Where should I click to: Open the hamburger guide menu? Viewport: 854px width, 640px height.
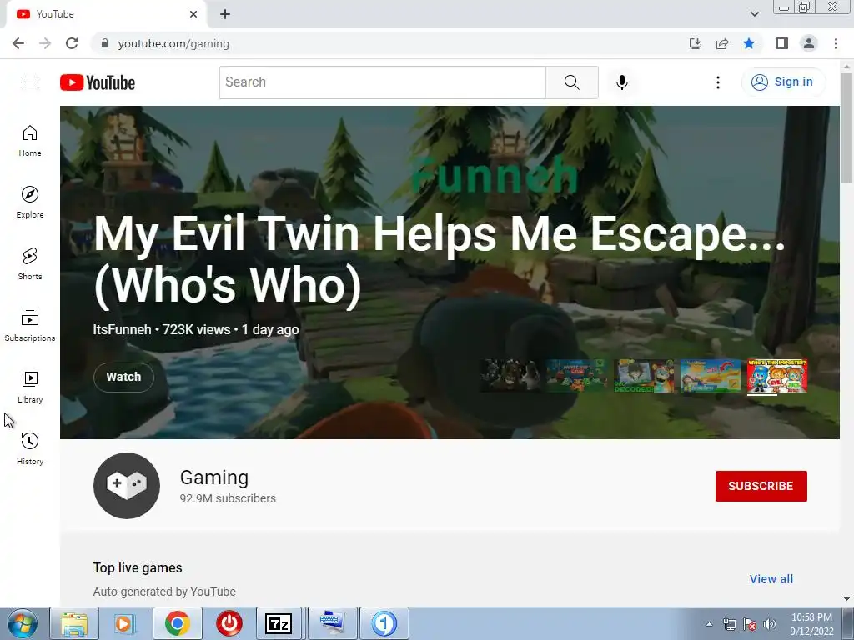pos(30,82)
